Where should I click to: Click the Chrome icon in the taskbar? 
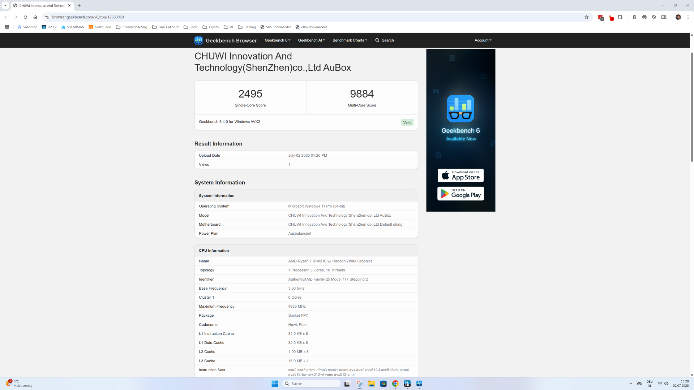coord(395,383)
